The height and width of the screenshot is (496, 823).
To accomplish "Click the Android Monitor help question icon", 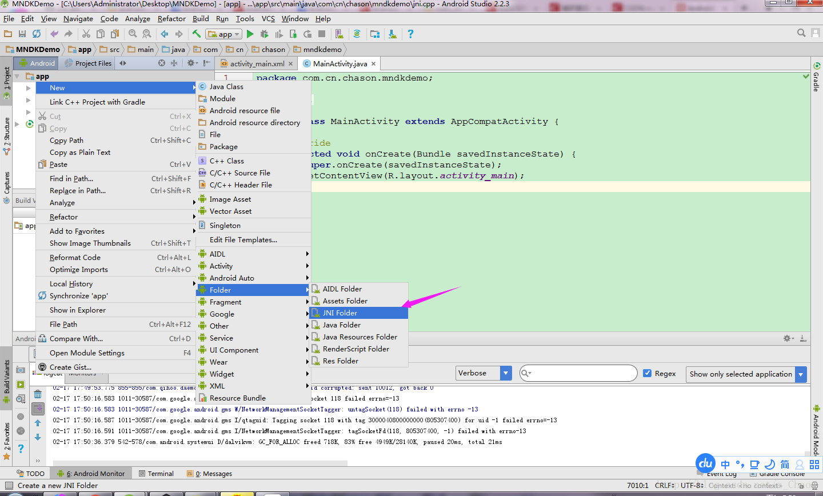I will tap(21, 449).
